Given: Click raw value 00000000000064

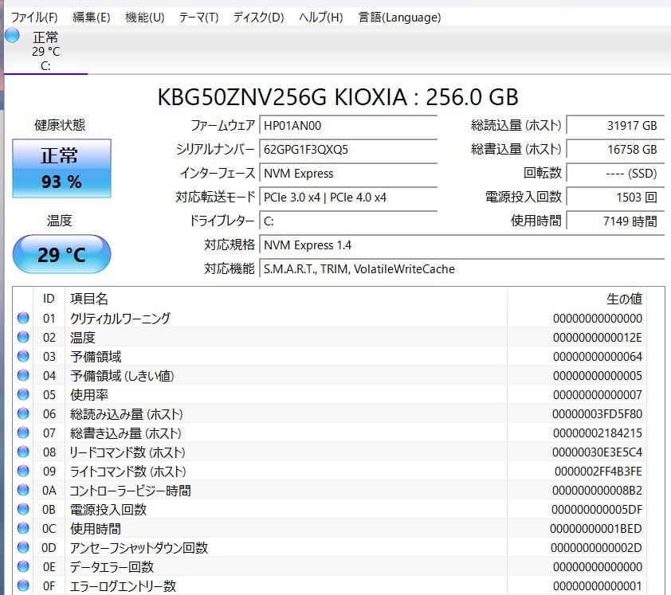Looking at the screenshot, I should [598, 356].
